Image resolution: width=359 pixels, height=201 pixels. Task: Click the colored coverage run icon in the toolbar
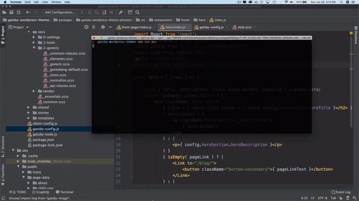104,12
